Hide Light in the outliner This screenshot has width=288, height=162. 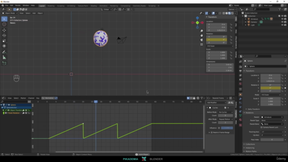(282, 25)
